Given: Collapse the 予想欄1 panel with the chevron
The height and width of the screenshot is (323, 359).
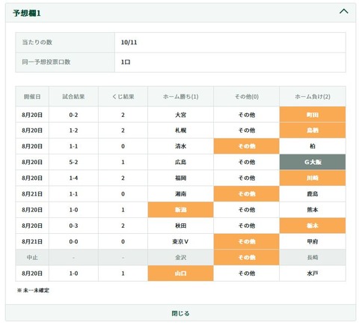Looking at the screenshot, I should click(x=343, y=11).
